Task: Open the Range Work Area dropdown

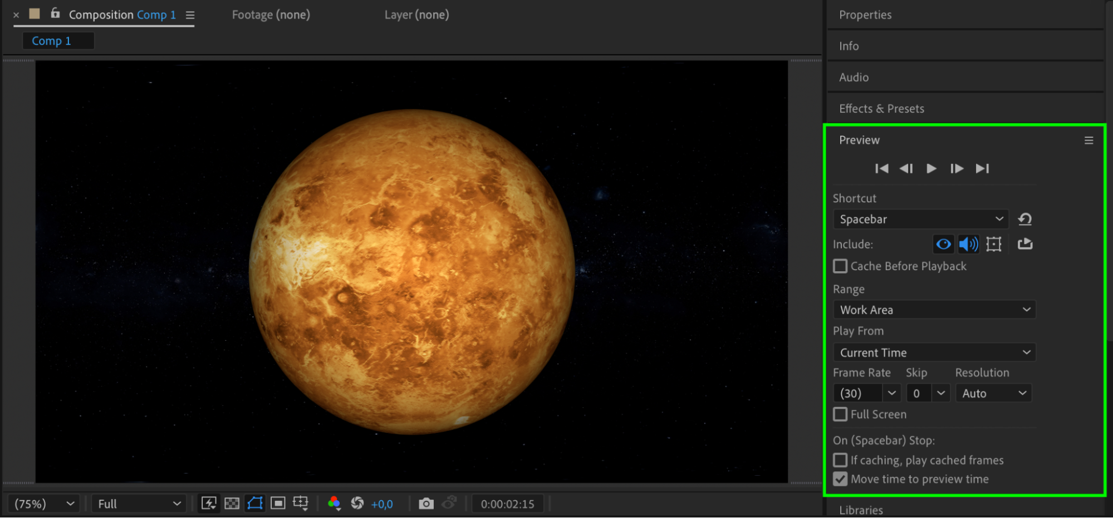Action: pos(934,310)
